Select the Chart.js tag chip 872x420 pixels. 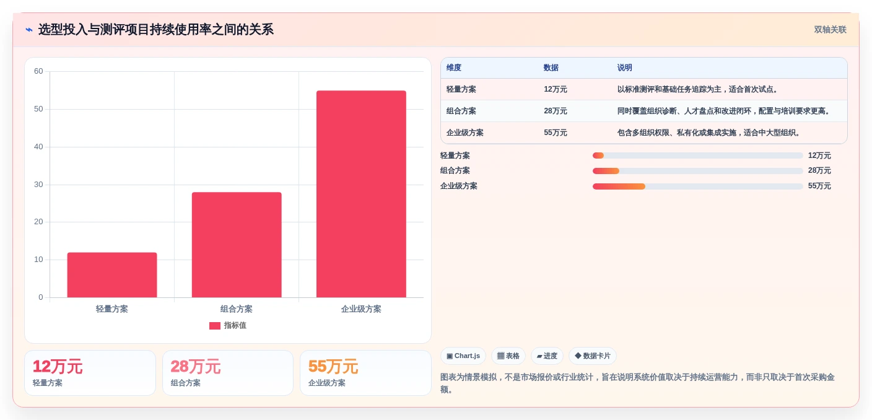[x=463, y=356]
